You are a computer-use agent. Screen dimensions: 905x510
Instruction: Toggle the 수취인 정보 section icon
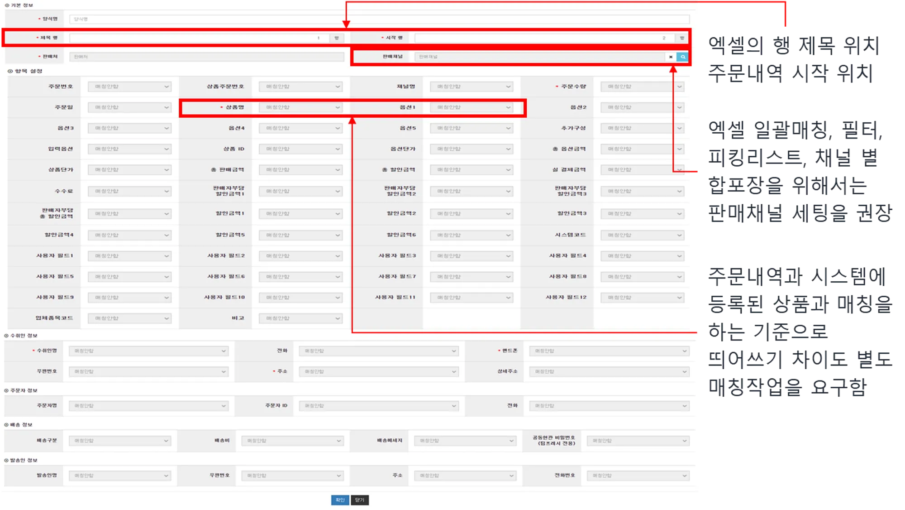6,336
